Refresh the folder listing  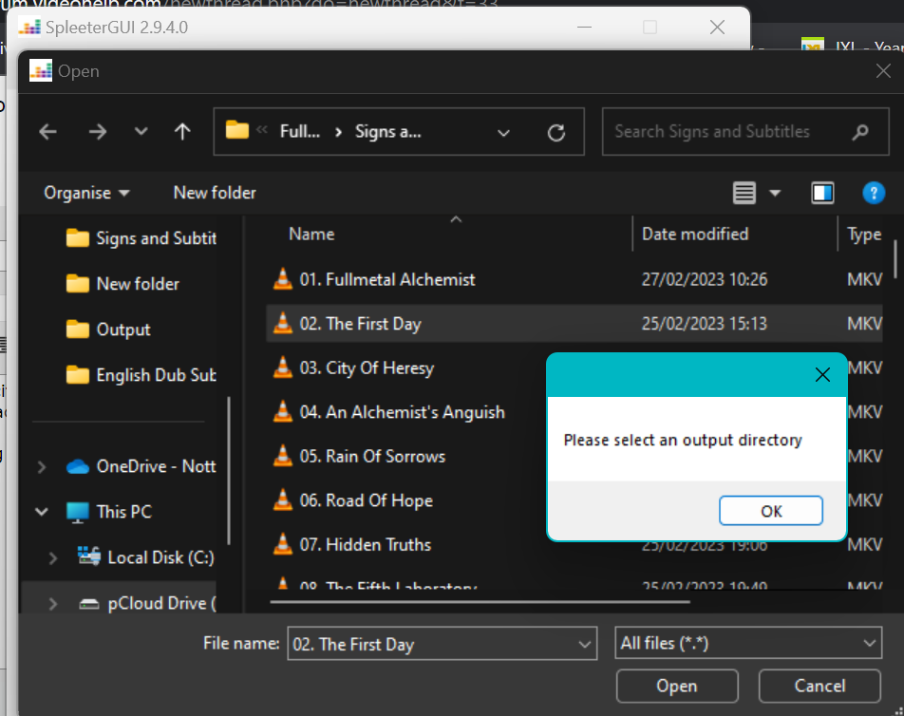tap(556, 133)
